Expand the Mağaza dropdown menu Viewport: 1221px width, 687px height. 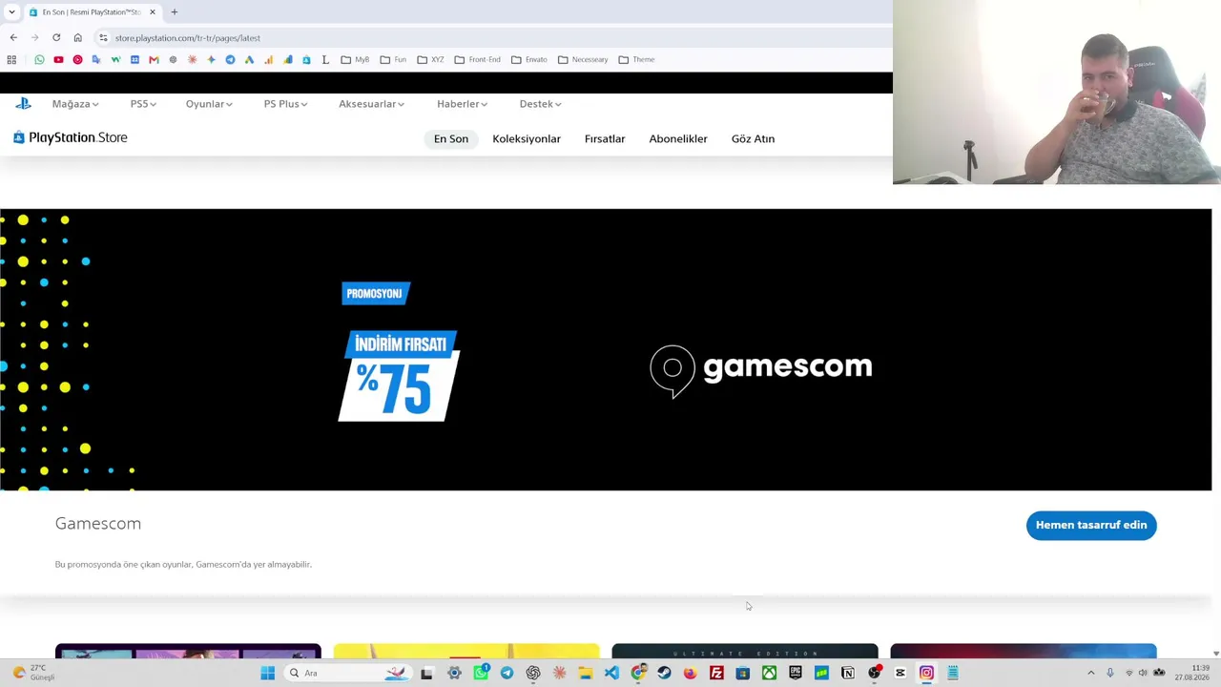pyautogui.click(x=75, y=104)
